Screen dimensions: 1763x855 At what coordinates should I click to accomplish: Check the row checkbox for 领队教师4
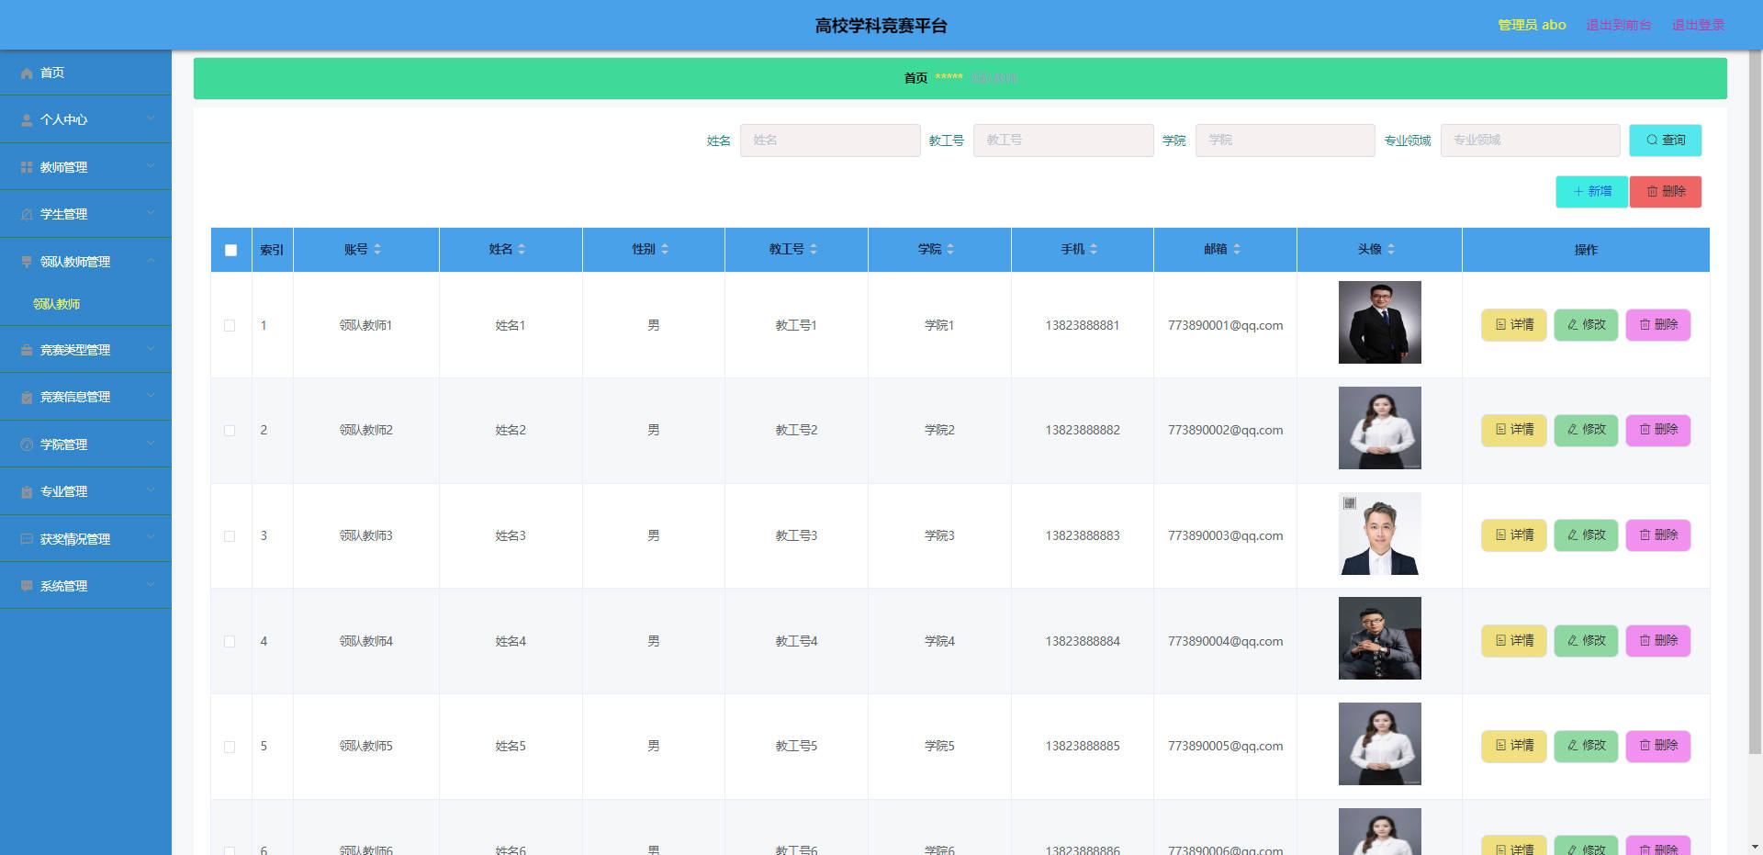pos(230,641)
